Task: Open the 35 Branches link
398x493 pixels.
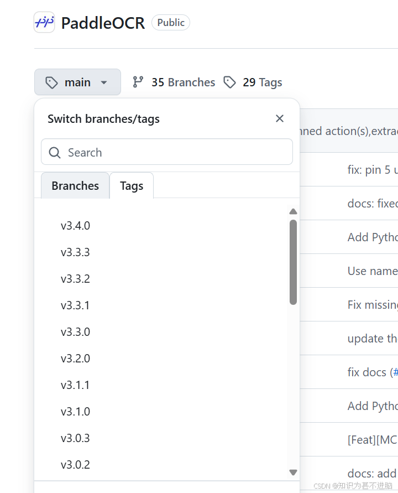Action: click(x=183, y=82)
